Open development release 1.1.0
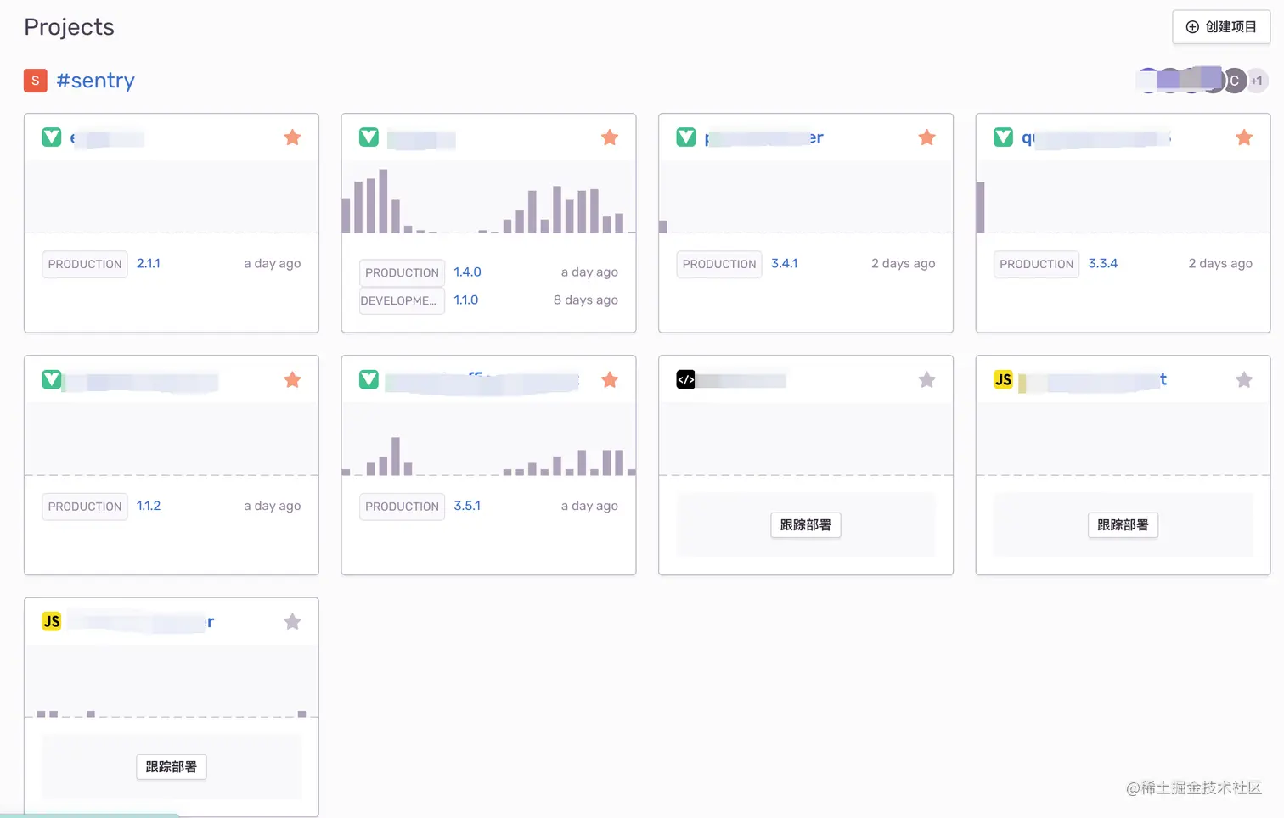This screenshot has height=818, width=1284. pyautogui.click(x=465, y=300)
